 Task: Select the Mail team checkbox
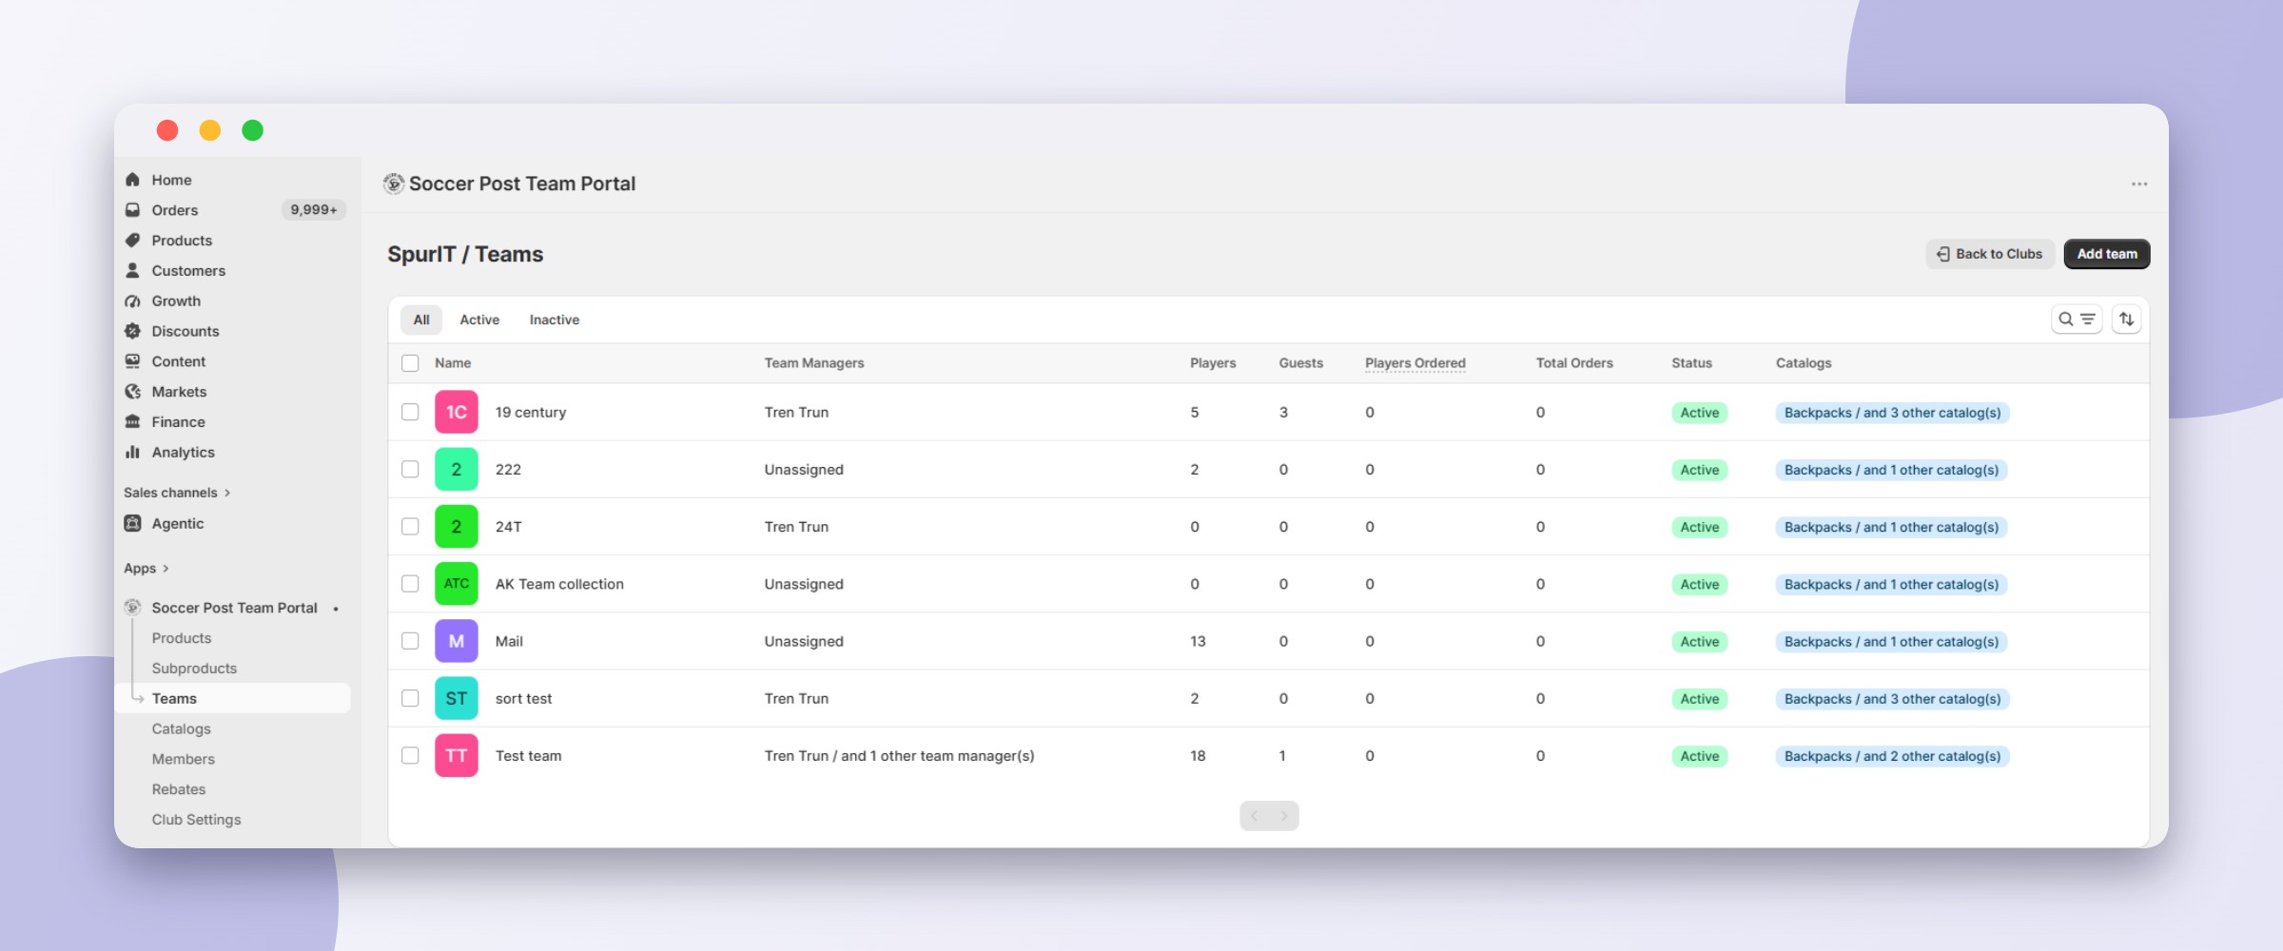tap(410, 641)
